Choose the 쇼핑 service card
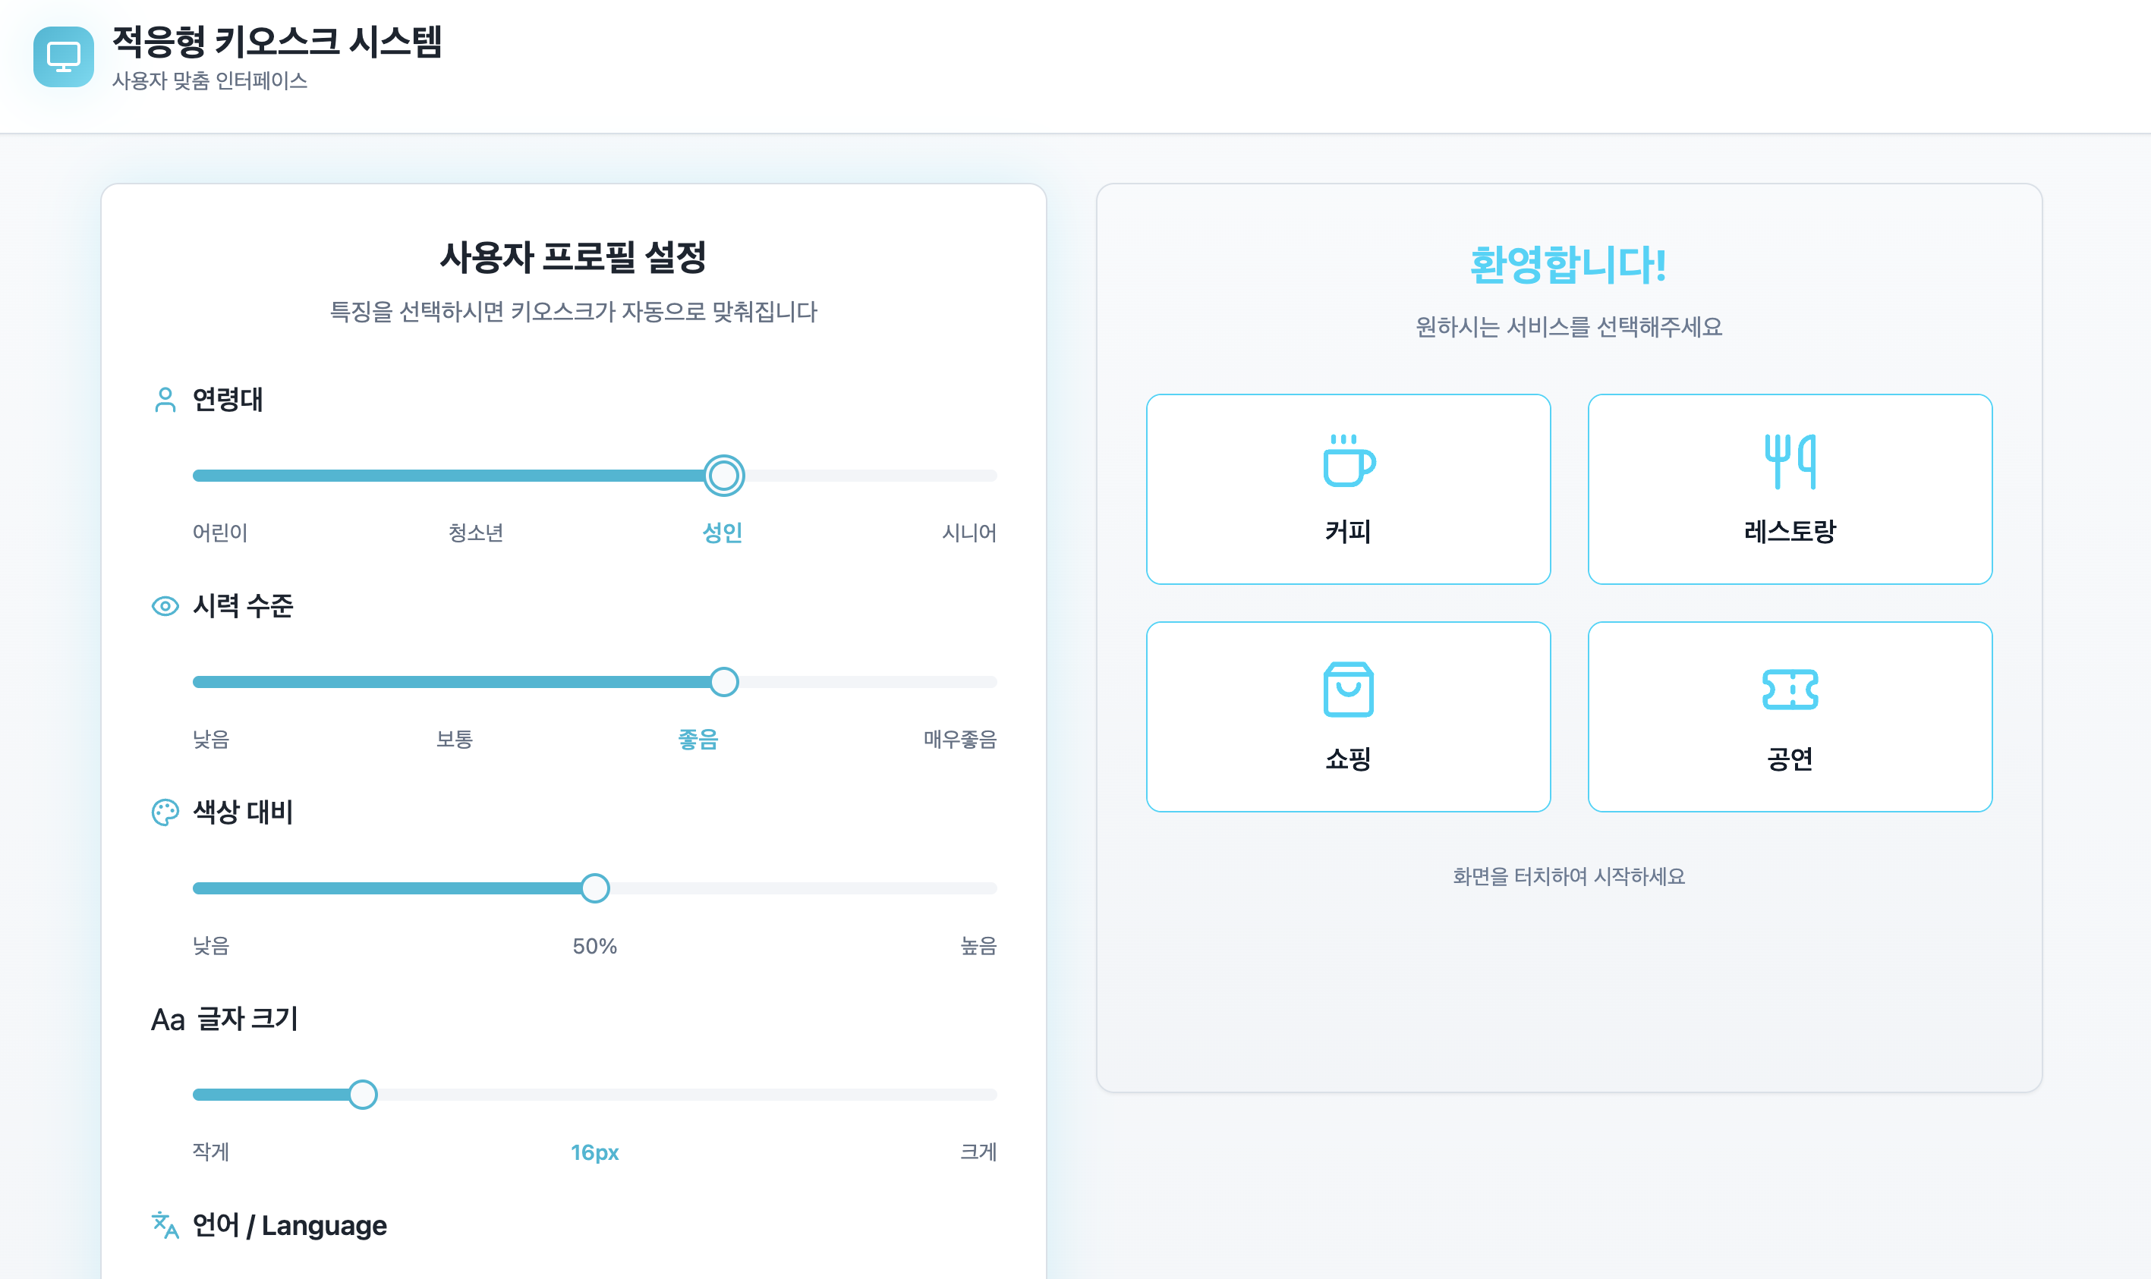 tap(1347, 717)
